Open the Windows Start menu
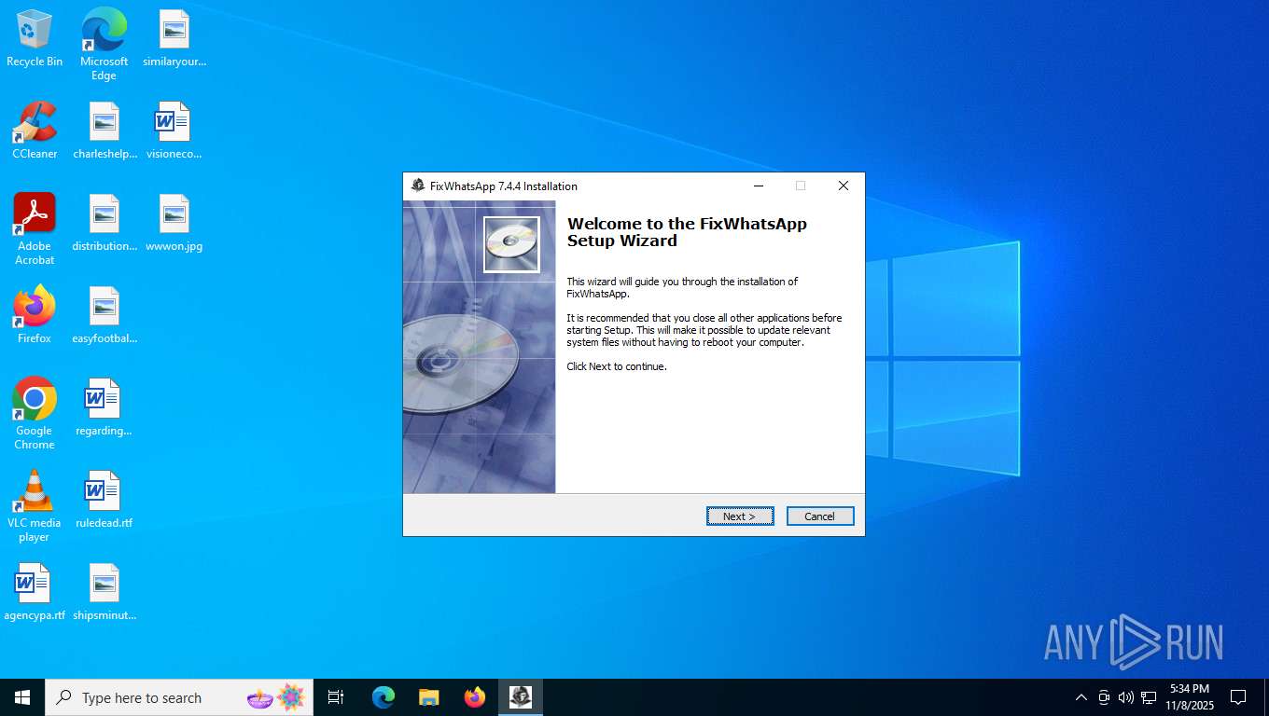The image size is (1269, 716). [22, 697]
